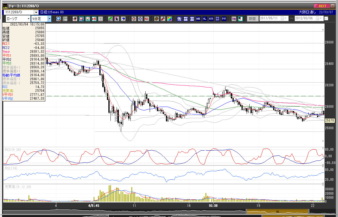Click the 移動平均線 row in data panel
The image size is (338, 217).
coord(23,75)
